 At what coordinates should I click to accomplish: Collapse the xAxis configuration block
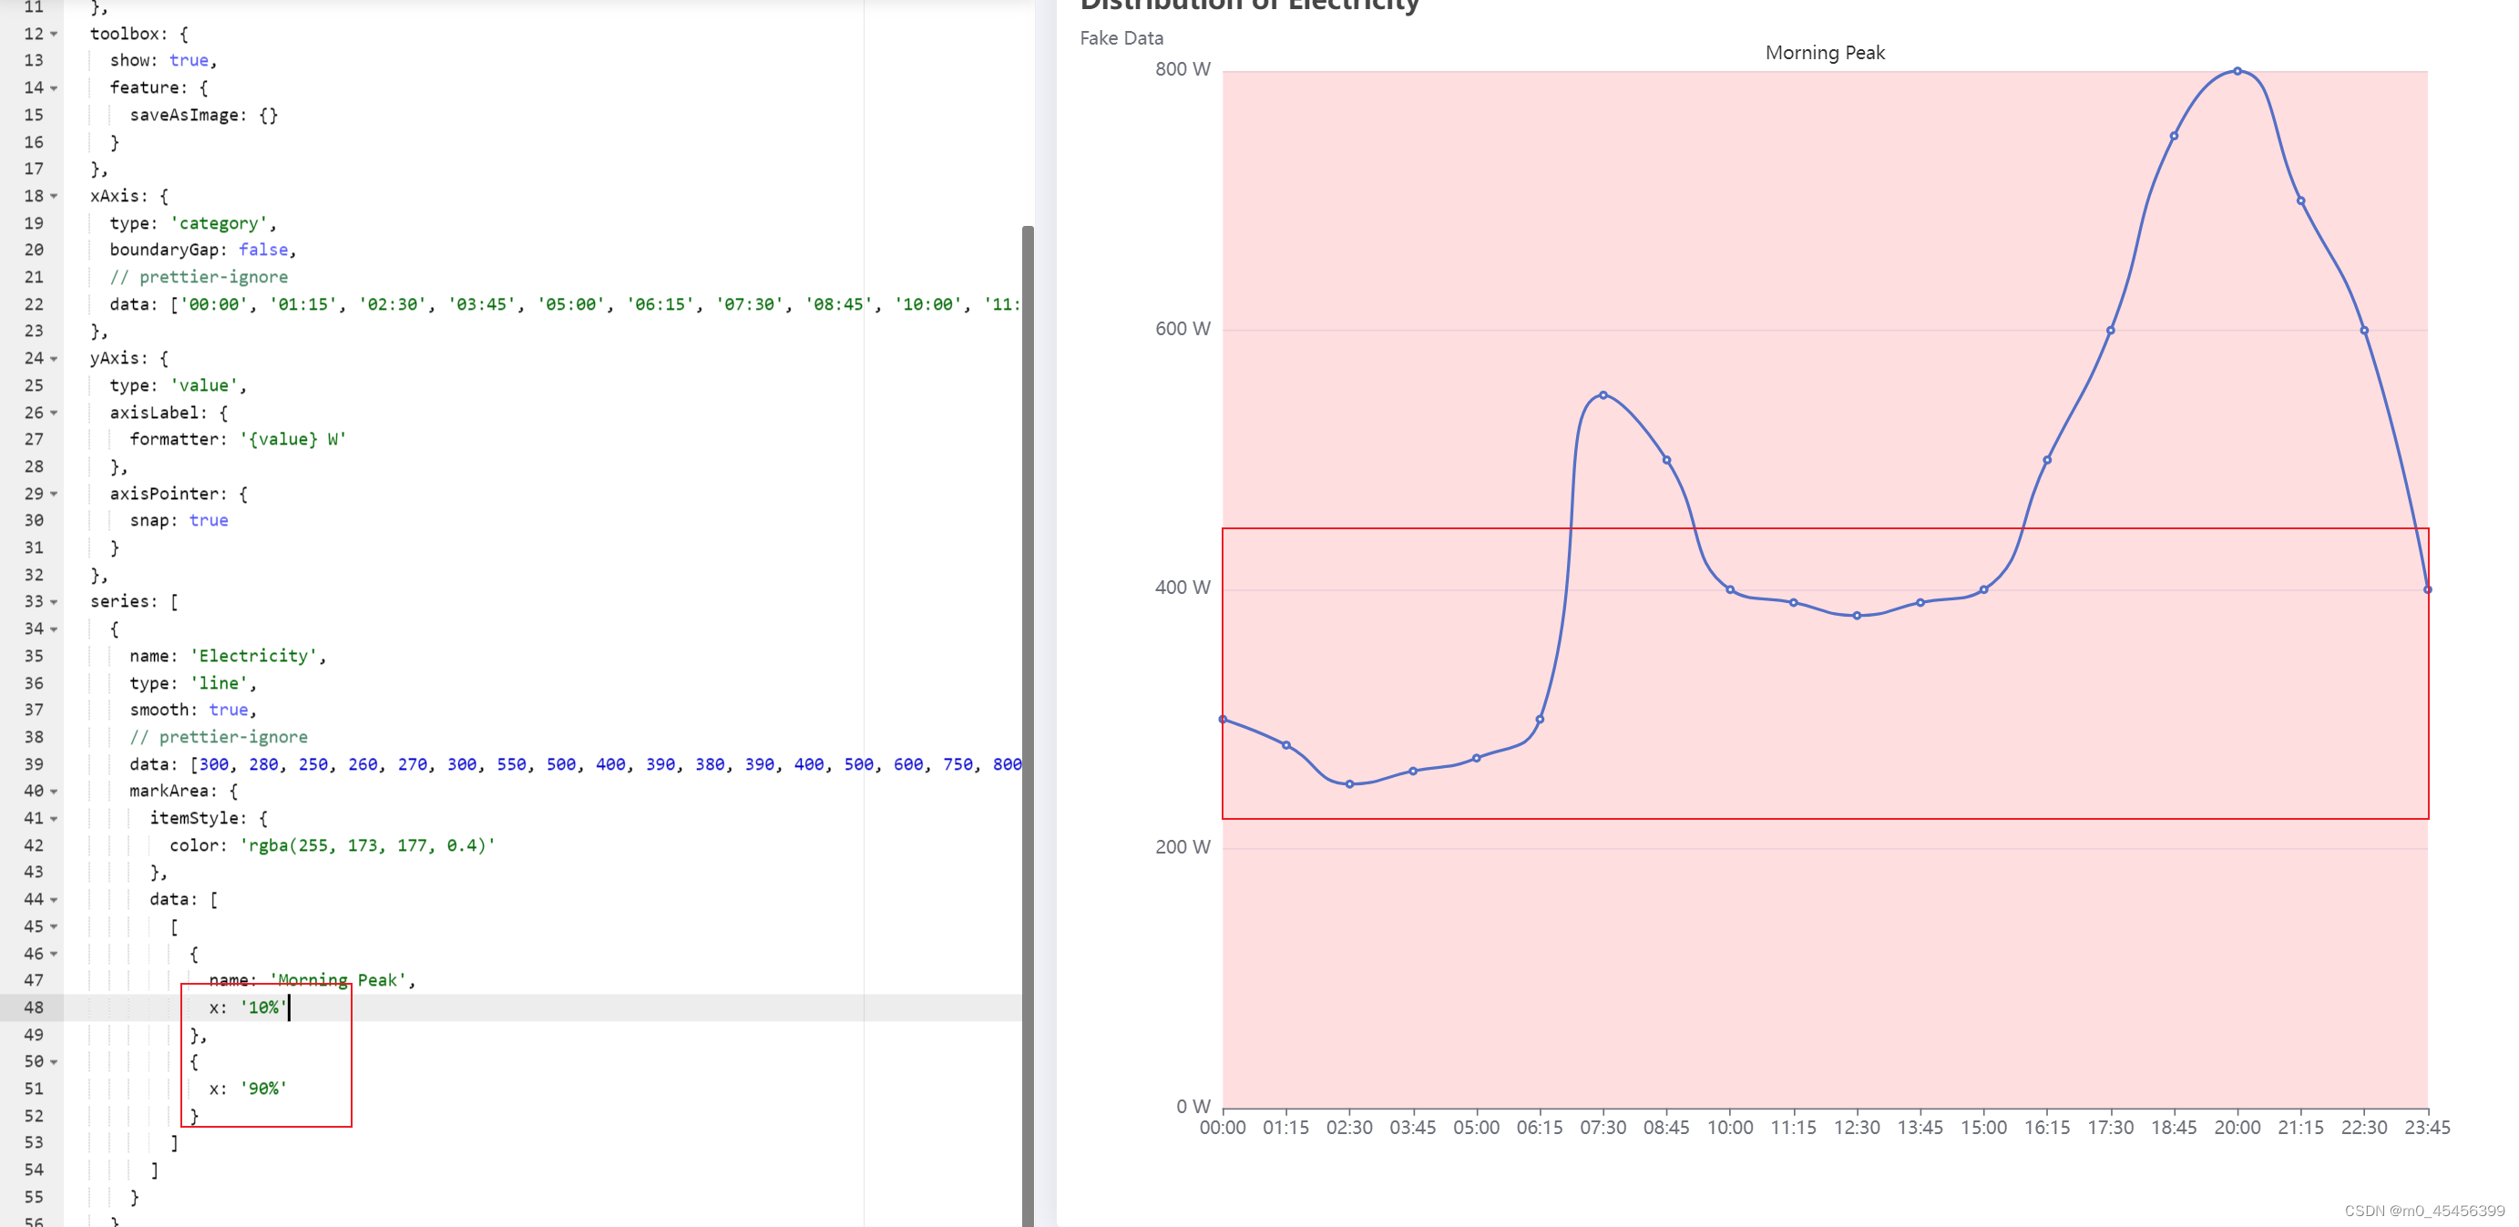pyautogui.click(x=56, y=196)
